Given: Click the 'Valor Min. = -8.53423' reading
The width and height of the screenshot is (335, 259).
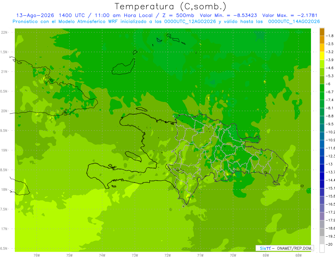Looking at the screenshot, I should (x=229, y=15).
